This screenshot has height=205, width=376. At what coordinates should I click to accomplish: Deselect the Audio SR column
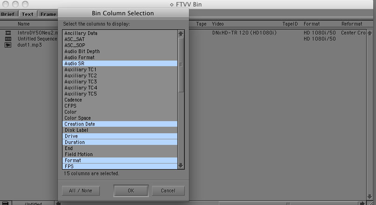[120, 63]
